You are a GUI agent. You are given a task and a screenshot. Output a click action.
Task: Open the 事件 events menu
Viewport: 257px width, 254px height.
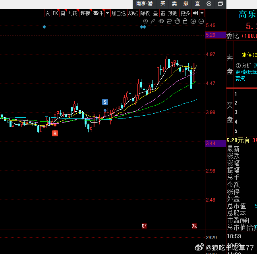point(98,13)
